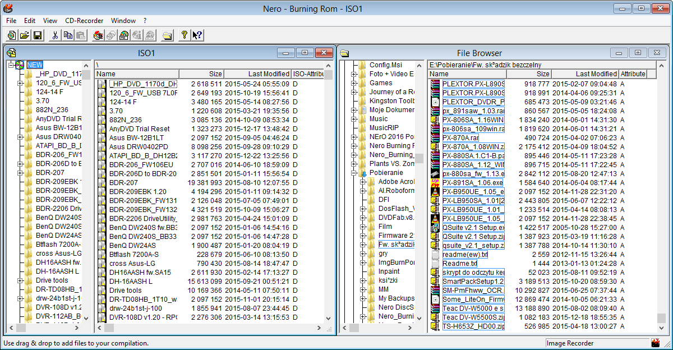Sort File Browser by Size column header

pyautogui.click(x=528, y=74)
